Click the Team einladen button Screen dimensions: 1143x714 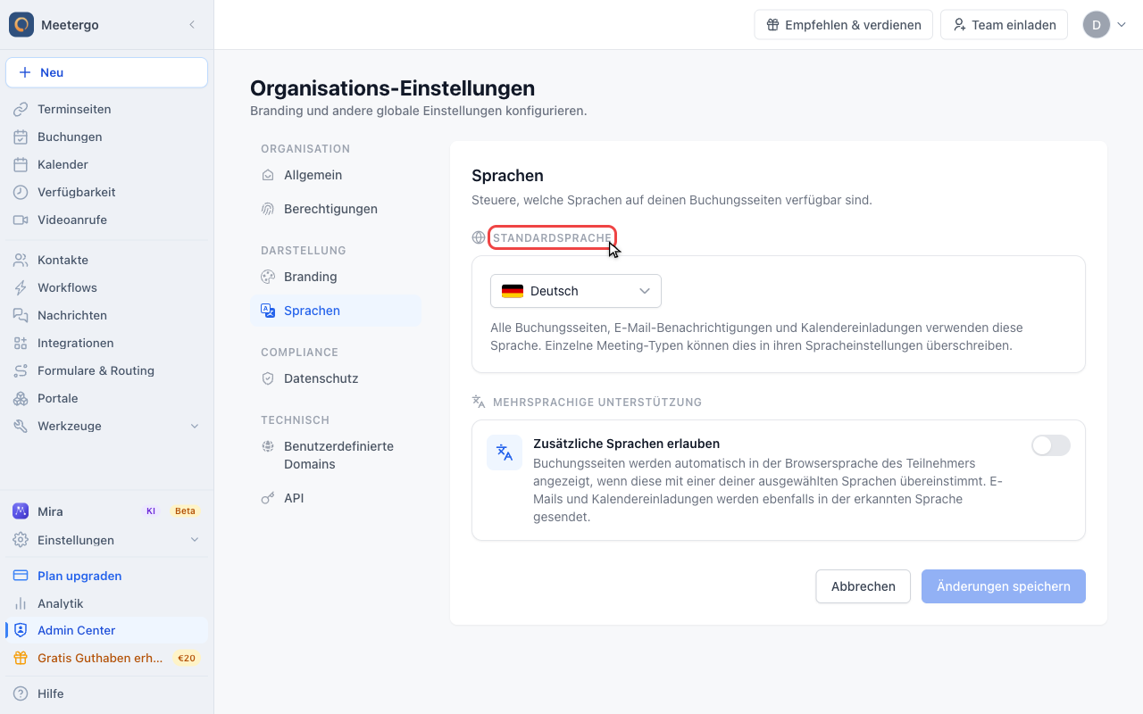tap(1005, 25)
